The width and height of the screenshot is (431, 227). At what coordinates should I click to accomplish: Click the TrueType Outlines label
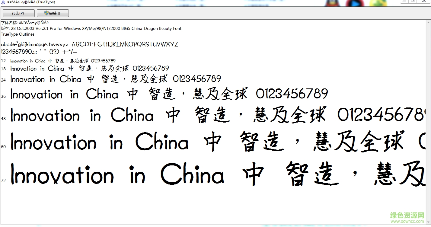point(18,34)
